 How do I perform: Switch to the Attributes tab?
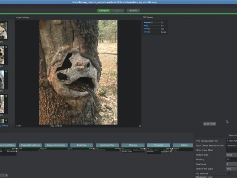201,177
